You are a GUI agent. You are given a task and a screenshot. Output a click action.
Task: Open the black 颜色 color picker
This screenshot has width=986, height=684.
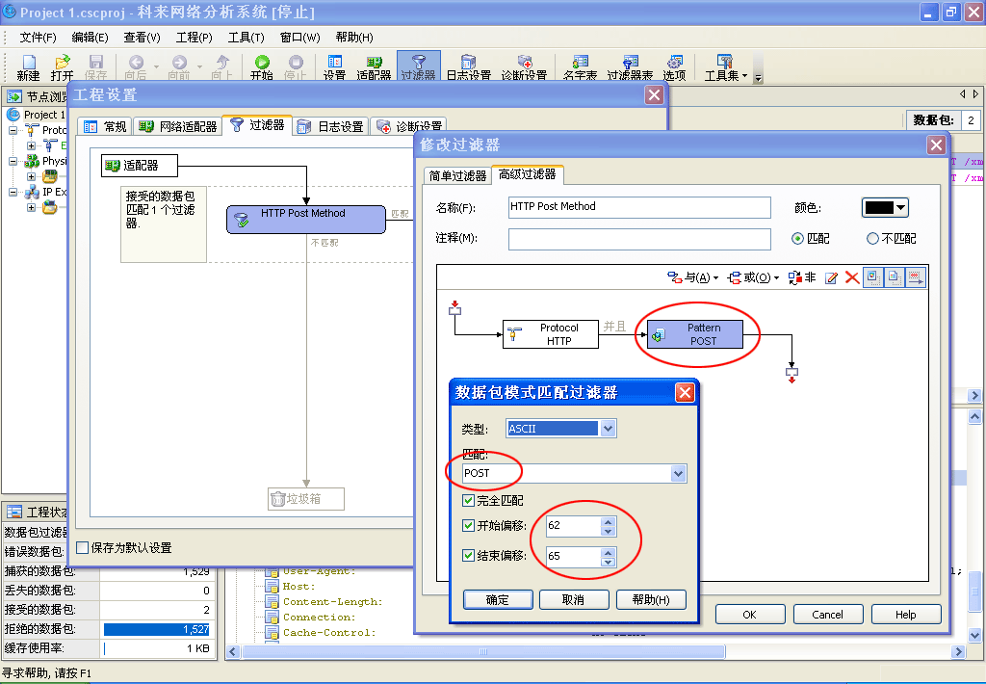point(885,207)
